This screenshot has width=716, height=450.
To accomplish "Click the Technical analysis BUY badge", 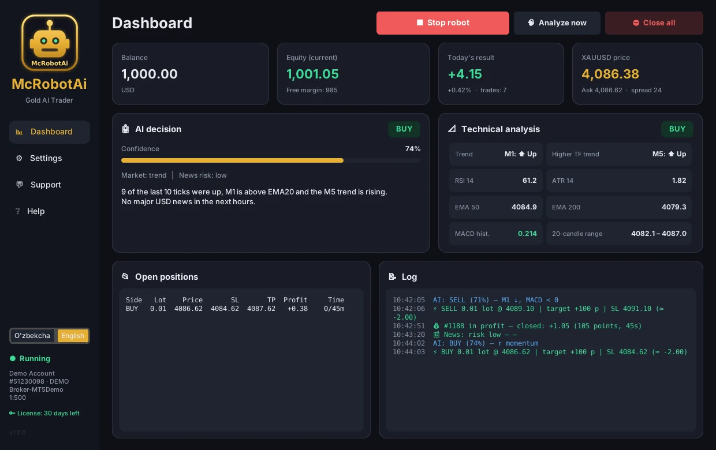I will (x=677, y=129).
